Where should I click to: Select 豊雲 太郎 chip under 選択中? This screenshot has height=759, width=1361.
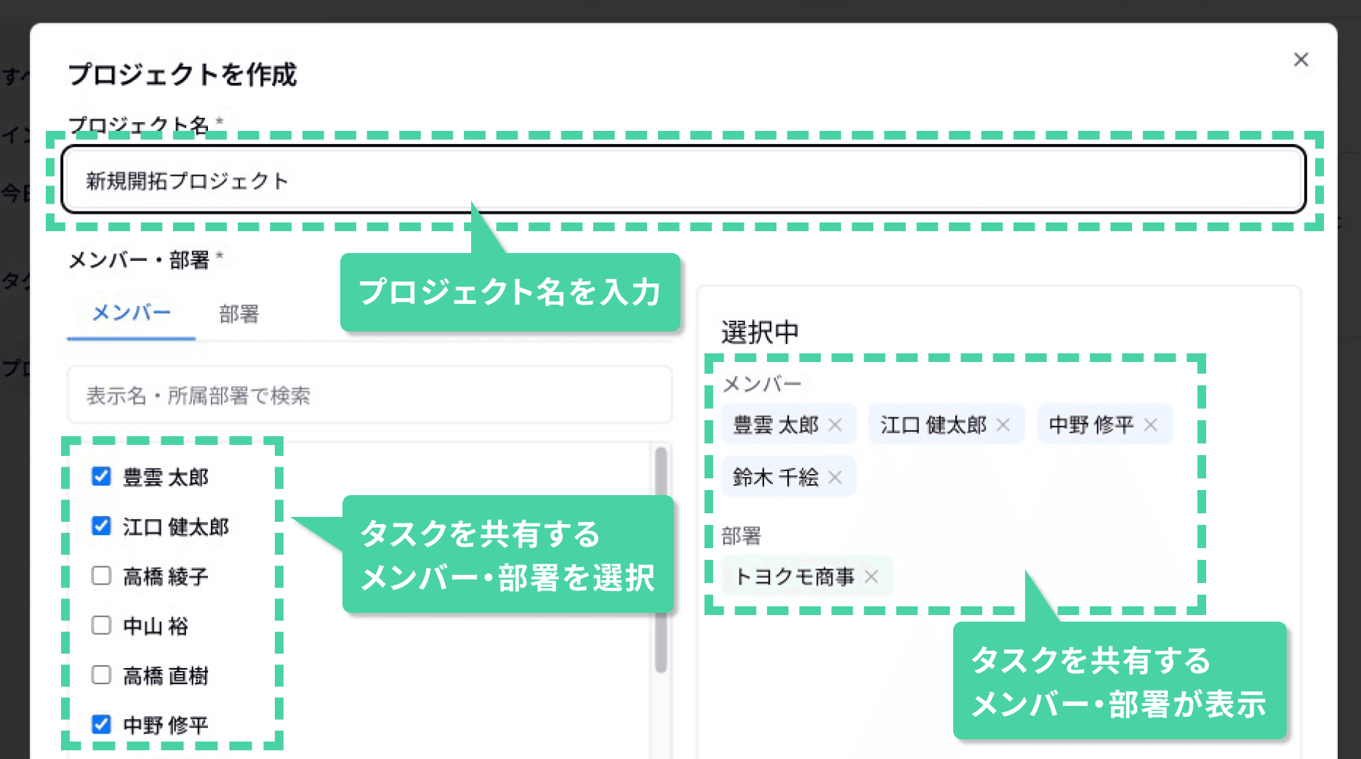pyautogui.click(x=776, y=424)
